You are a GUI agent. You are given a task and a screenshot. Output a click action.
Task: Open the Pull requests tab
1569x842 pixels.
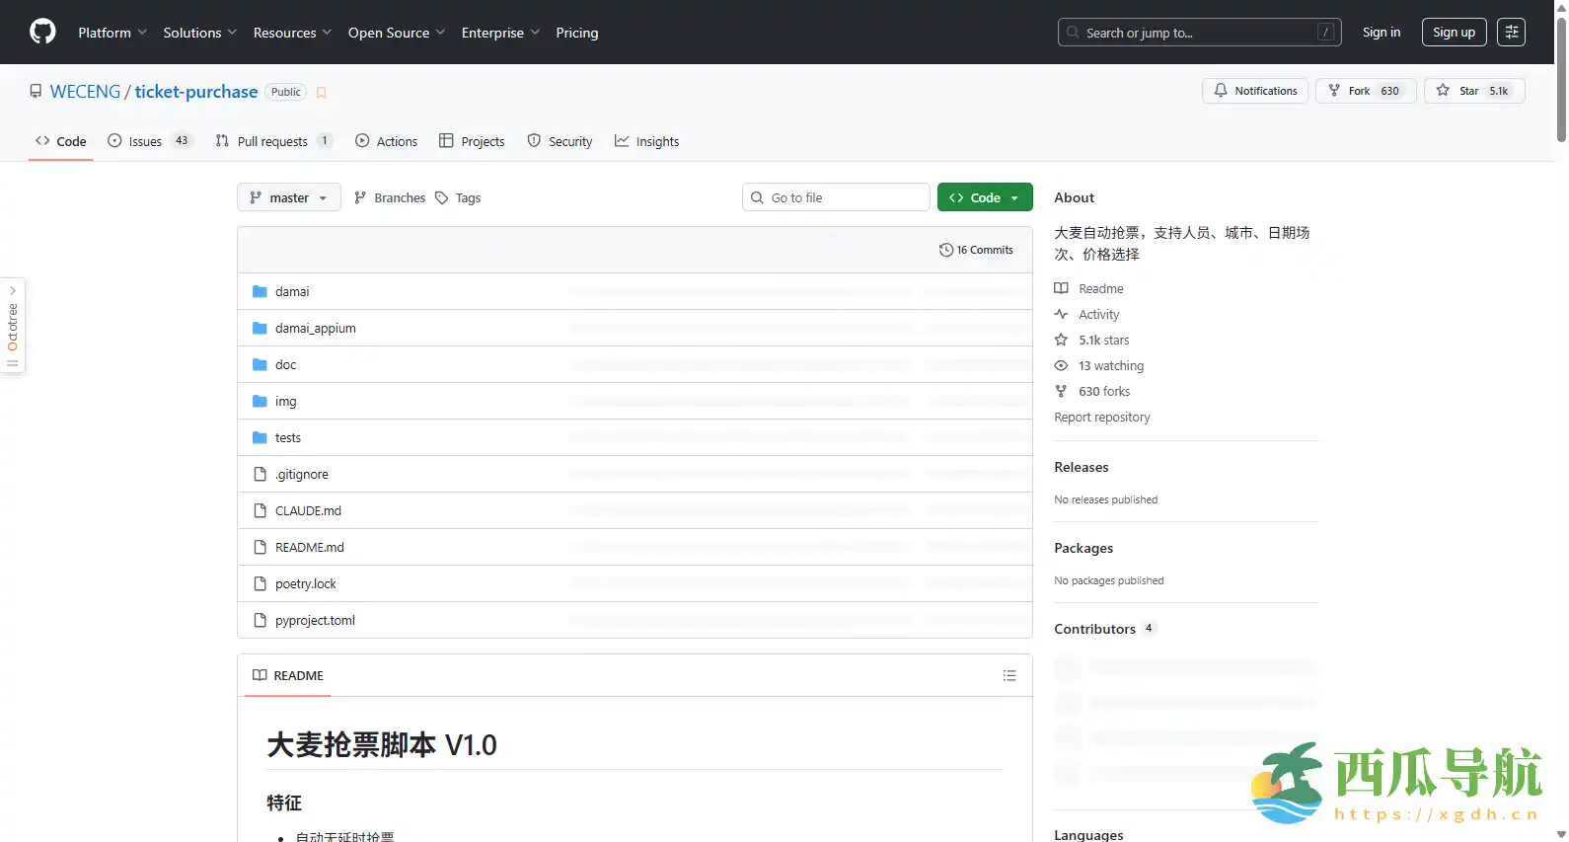pyautogui.click(x=272, y=141)
